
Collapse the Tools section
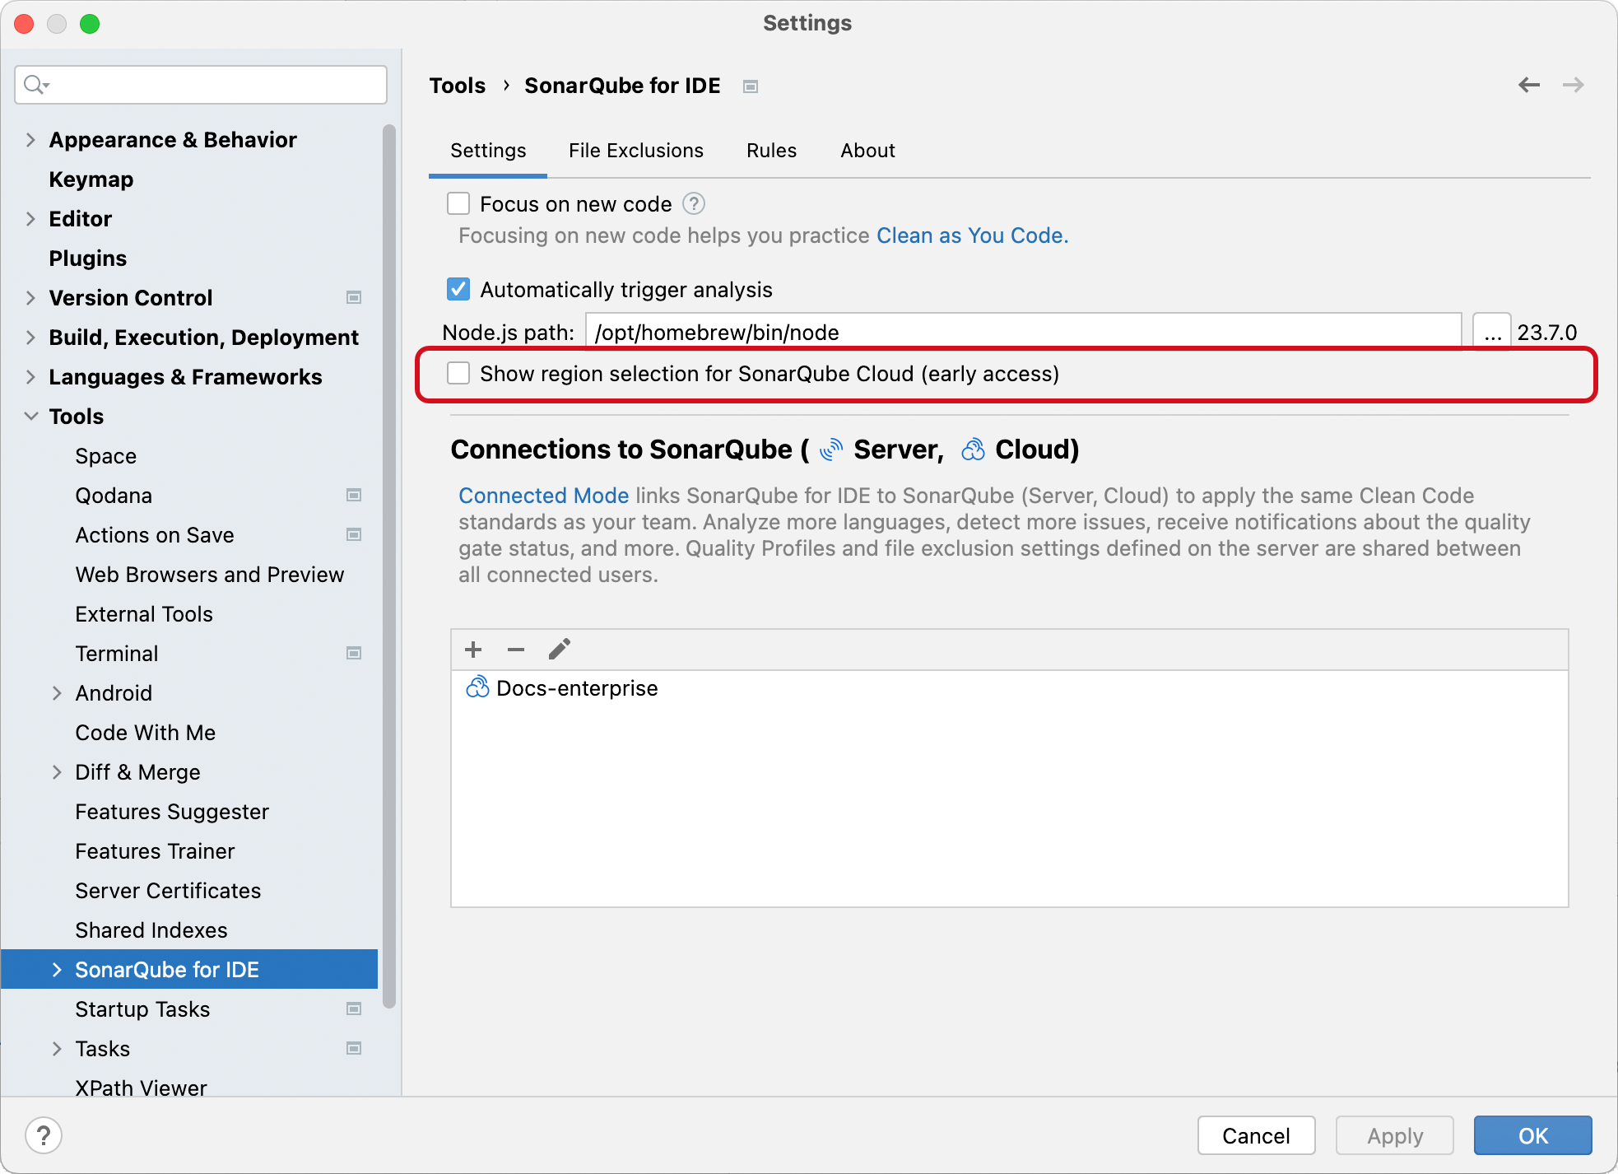click(x=31, y=416)
